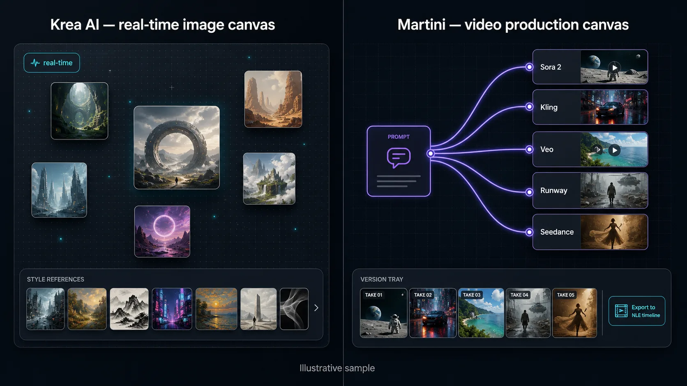687x386 pixels.
Task: Click Export to NLE timeline button
Action: pyautogui.click(x=637, y=311)
